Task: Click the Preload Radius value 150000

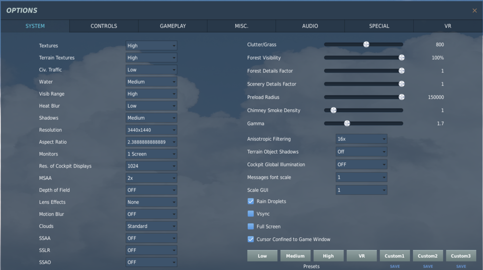Action: pyautogui.click(x=436, y=97)
